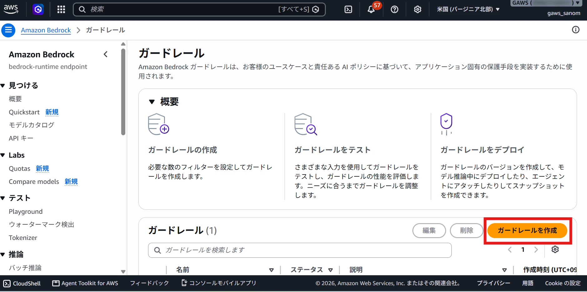Click the Deploy guardrail shield icon

pyautogui.click(x=446, y=124)
